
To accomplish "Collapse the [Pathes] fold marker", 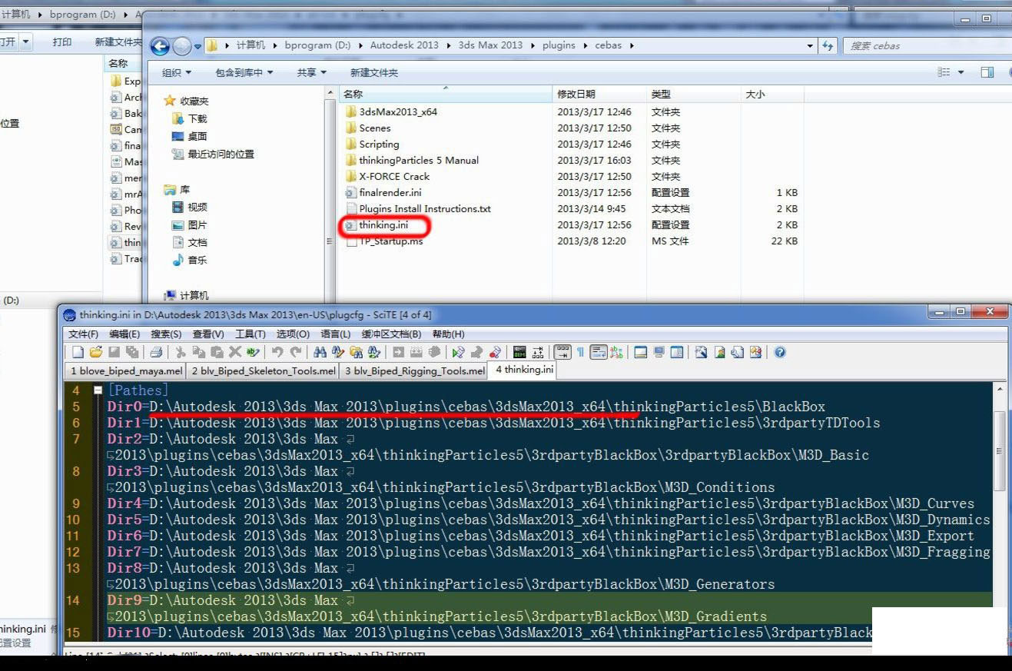I will (x=98, y=390).
